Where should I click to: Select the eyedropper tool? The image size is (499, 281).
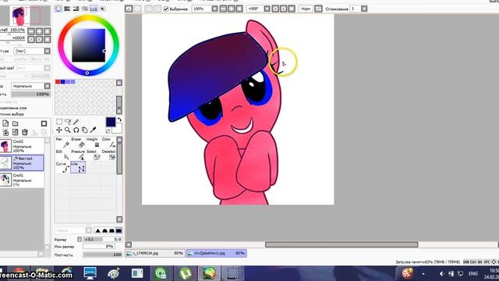tap(93, 130)
